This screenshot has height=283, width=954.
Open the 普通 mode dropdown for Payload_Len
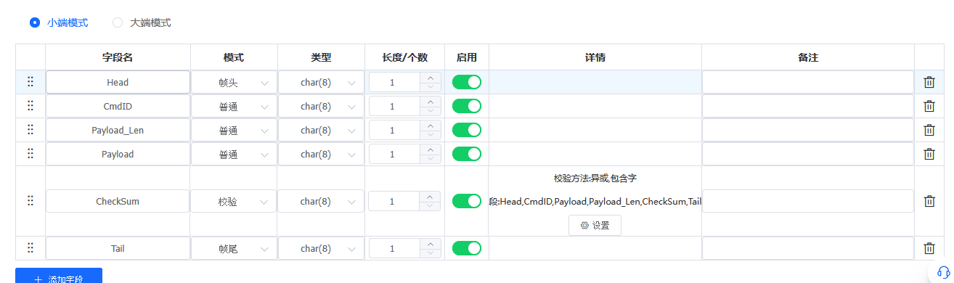[x=234, y=130]
